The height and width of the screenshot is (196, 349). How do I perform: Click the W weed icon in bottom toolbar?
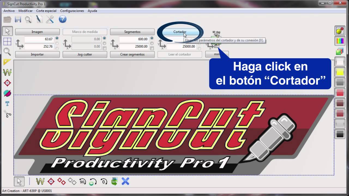click(x=40, y=181)
